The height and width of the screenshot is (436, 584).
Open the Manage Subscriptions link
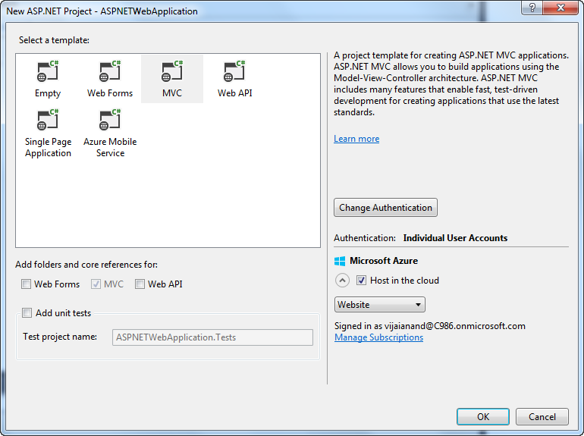click(x=378, y=337)
